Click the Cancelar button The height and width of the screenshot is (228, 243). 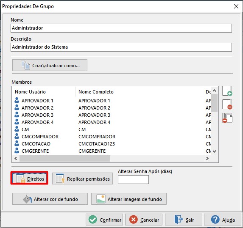[144, 220]
